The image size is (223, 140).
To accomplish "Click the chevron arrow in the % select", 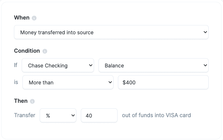I will pyautogui.click(x=73, y=115).
